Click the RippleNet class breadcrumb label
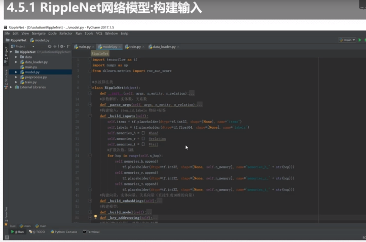This screenshot has width=366, height=242. [100, 54]
